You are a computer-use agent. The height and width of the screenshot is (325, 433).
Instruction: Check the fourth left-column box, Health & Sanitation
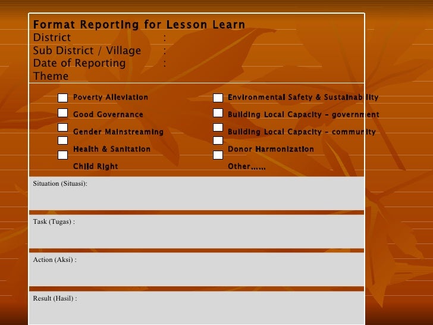click(62, 140)
